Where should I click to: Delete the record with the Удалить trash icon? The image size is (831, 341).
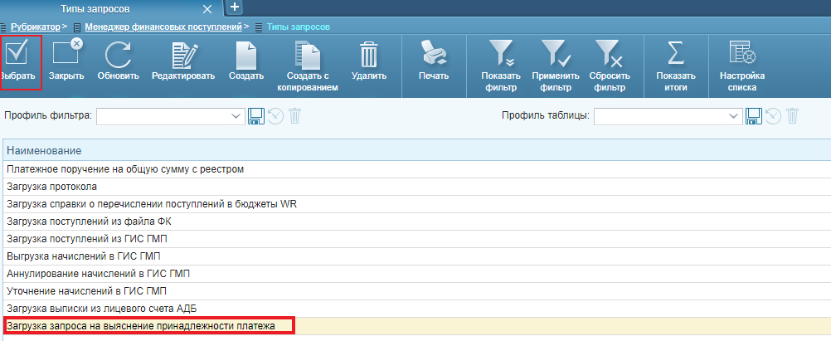point(368,54)
